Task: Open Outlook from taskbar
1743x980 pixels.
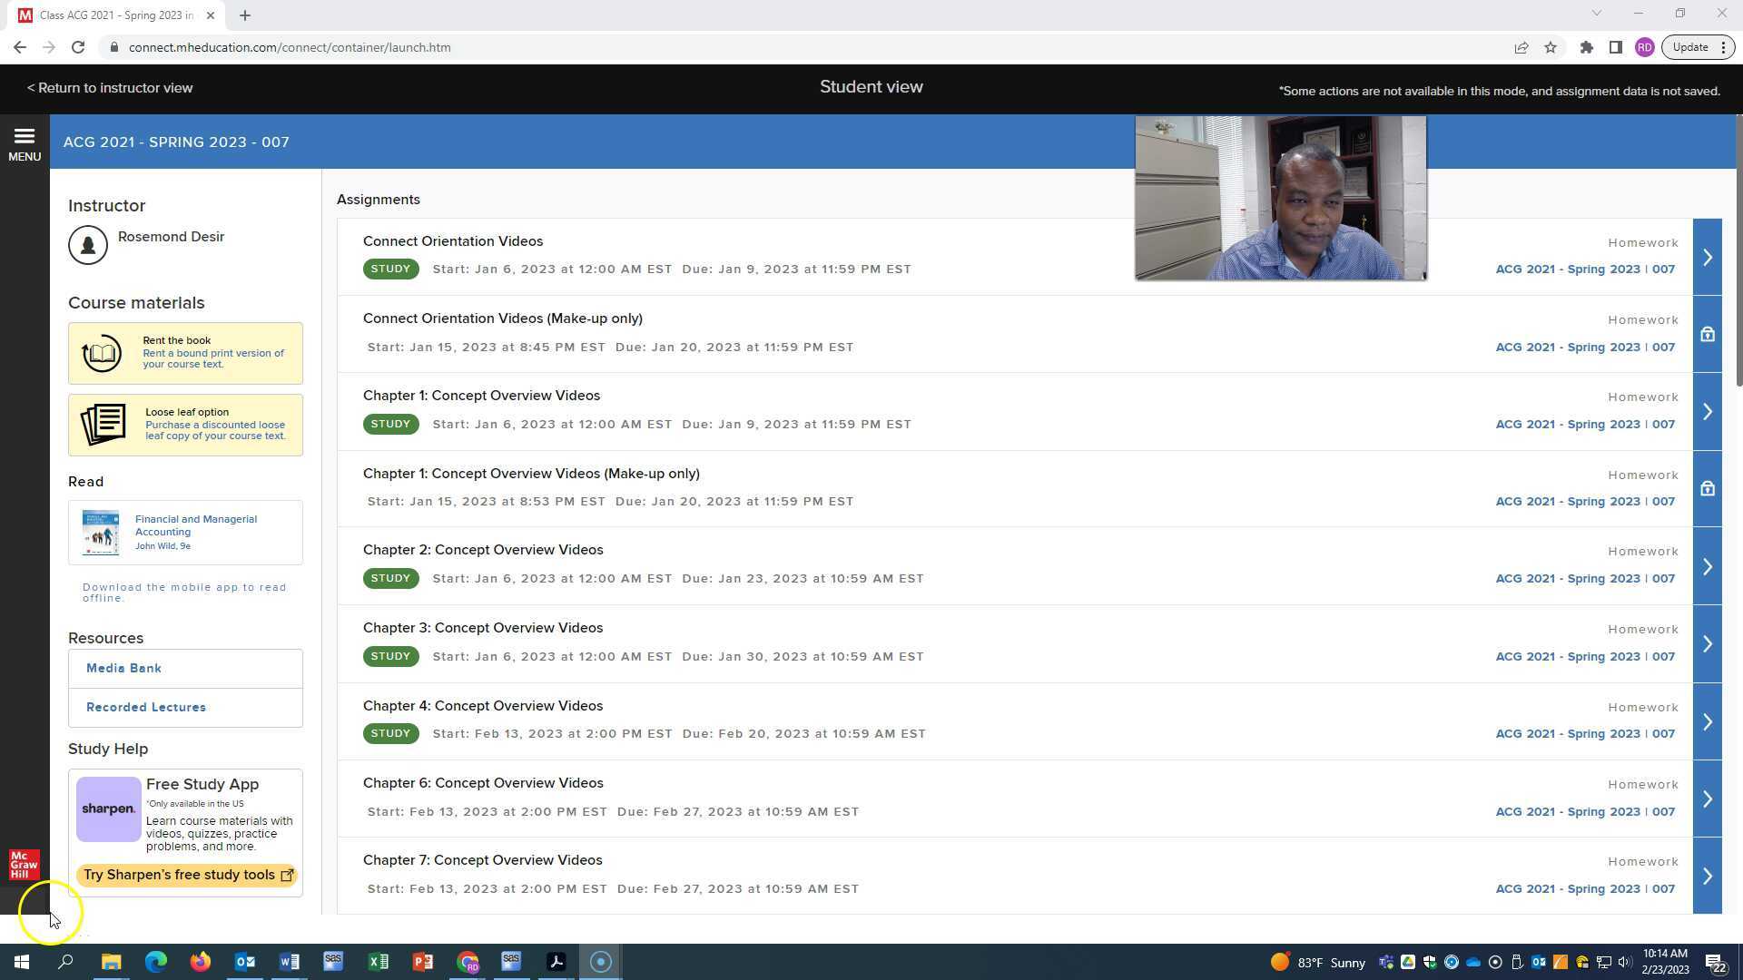Action: 245,962
